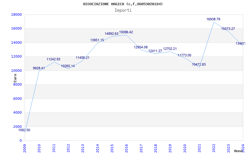Select the data label 16938.79

click(213, 19)
